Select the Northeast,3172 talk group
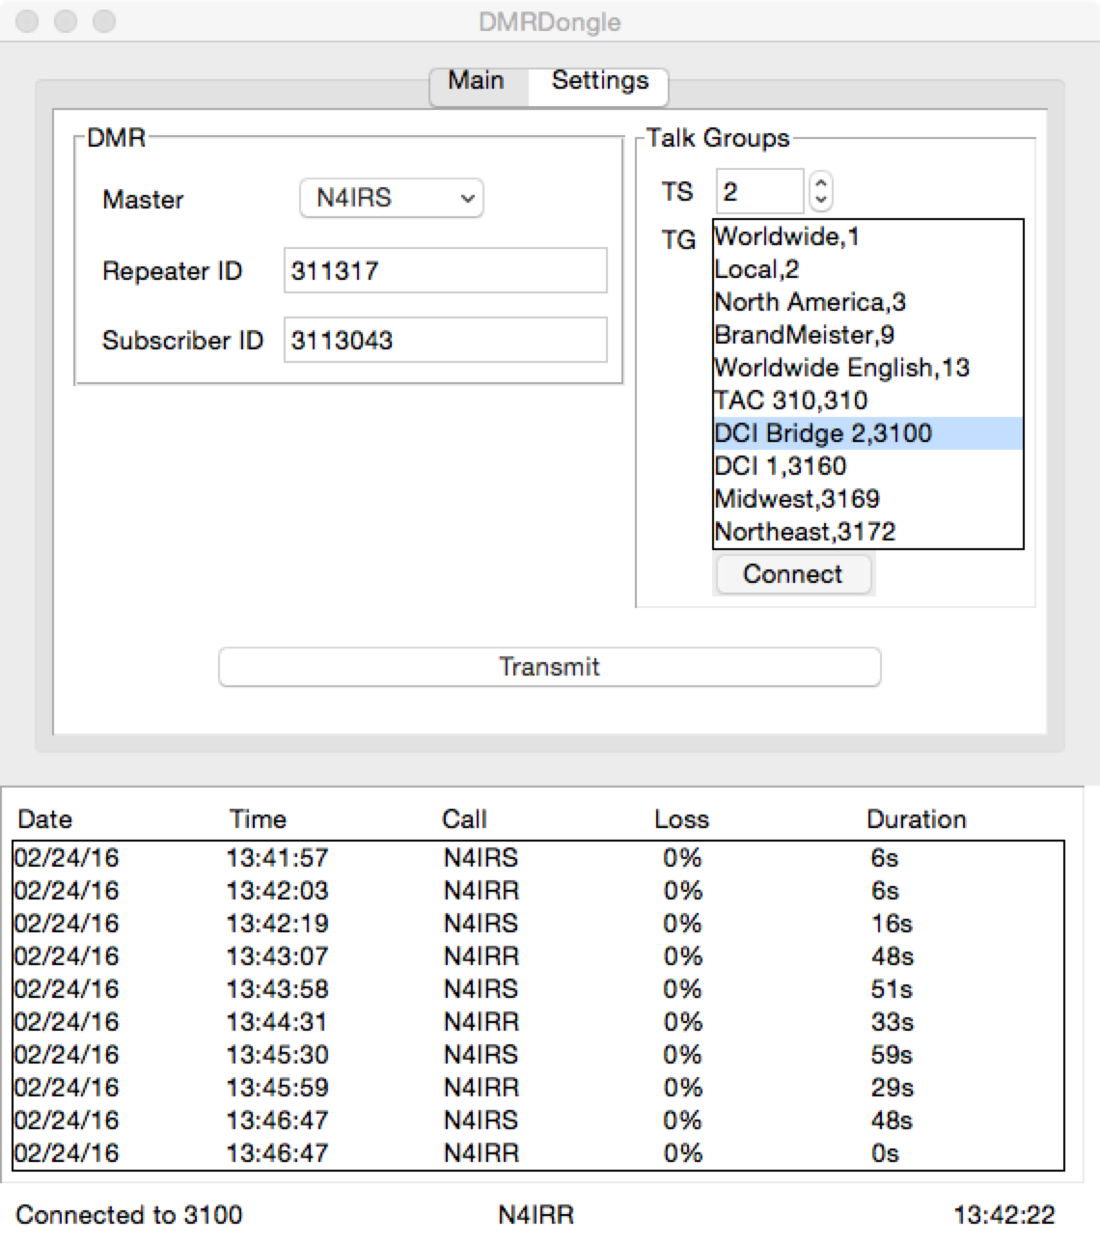Image resolution: width=1100 pixels, height=1245 pixels. click(867, 532)
